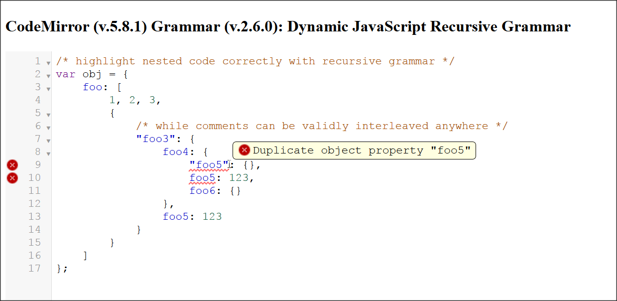The height and width of the screenshot is (301, 617).
Task: Click line number 16 in the gutter
Action: 34,256
